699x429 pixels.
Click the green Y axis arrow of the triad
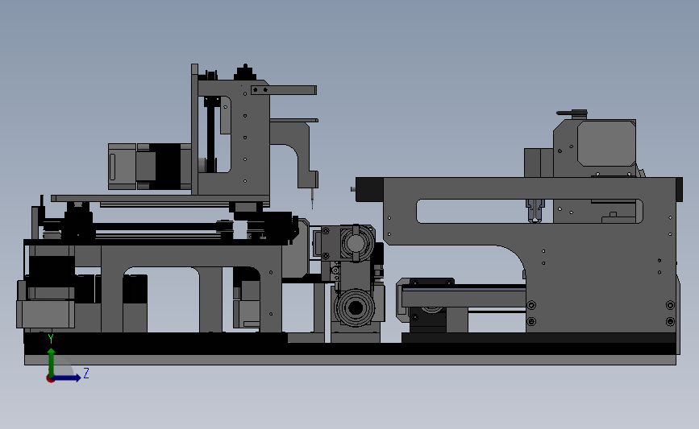pos(52,361)
